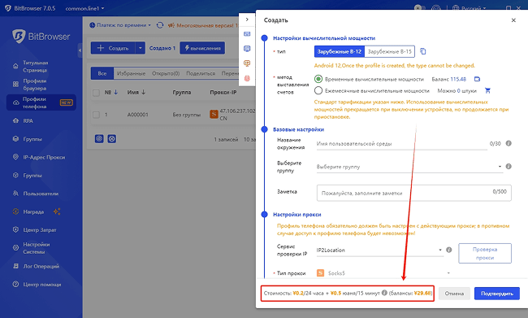Click wallet icon beside Баланс 115.48
Screen dimensions: 528x318
click(477, 79)
